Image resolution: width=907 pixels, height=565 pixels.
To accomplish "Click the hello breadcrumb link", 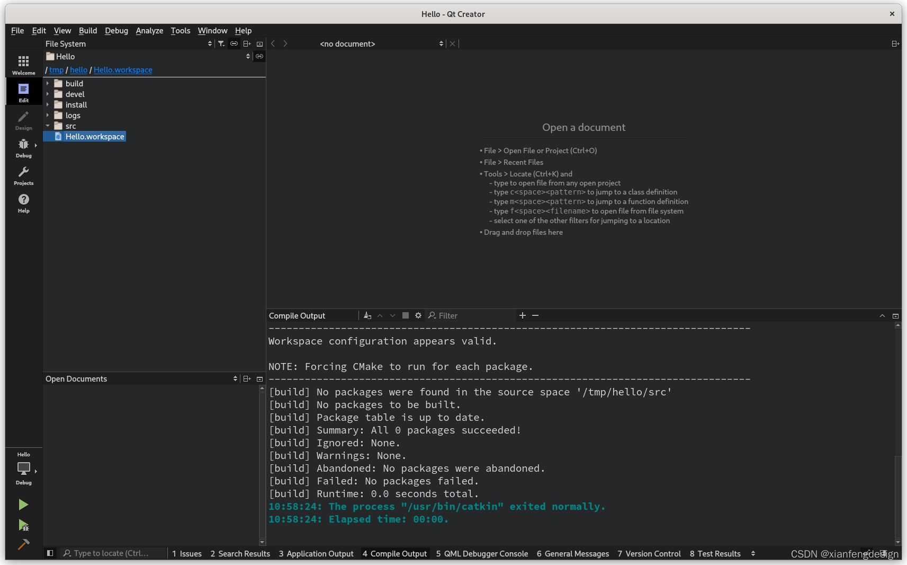I will [78, 69].
